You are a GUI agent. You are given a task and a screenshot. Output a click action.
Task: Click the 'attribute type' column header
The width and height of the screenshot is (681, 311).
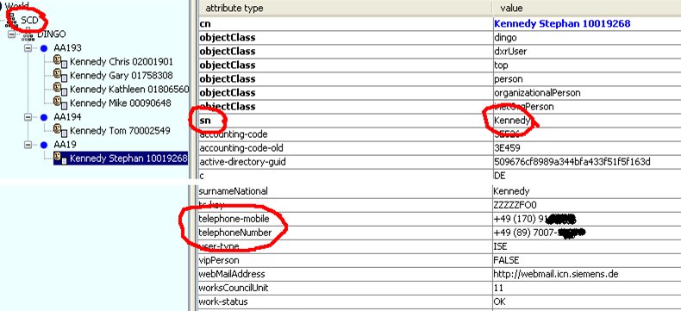(x=234, y=9)
